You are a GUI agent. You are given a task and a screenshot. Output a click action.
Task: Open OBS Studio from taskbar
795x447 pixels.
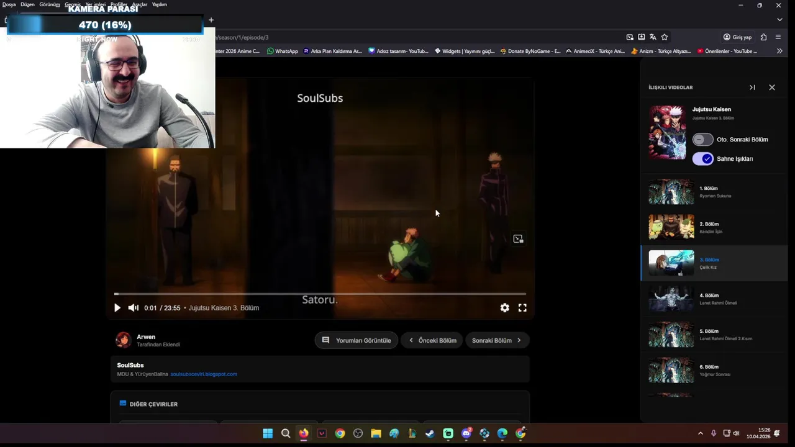(358, 433)
